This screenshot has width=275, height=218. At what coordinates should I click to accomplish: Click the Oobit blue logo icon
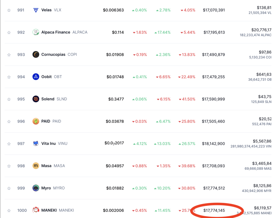pyautogui.click(x=36, y=77)
